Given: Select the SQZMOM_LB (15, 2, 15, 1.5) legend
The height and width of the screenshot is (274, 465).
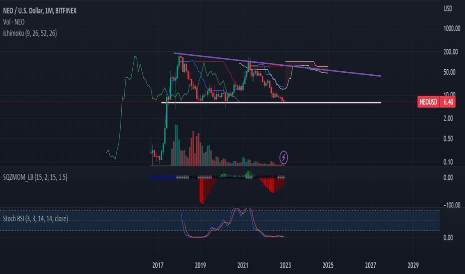Looking at the screenshot, I should 35,177.
